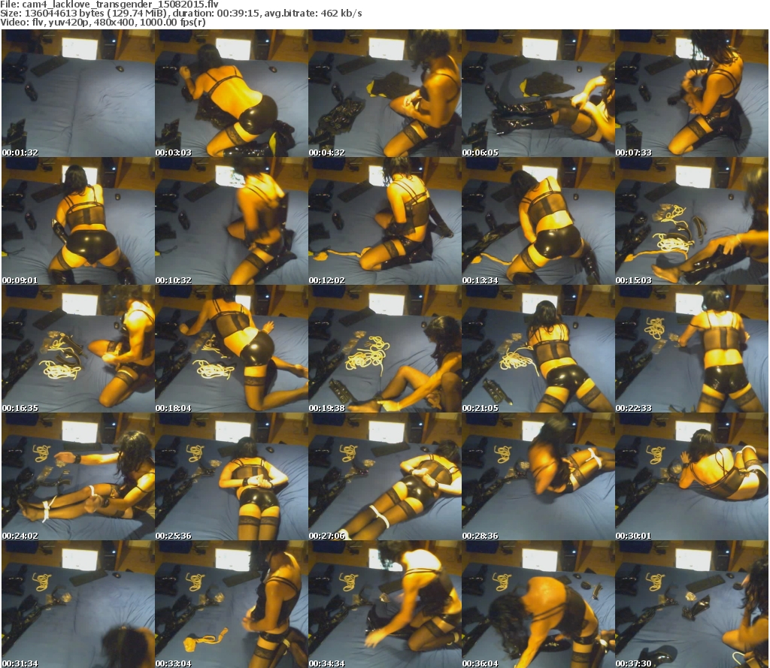
Task: Pick the still image timestamped 00:24:02
Action: click(x=78, y=476)
